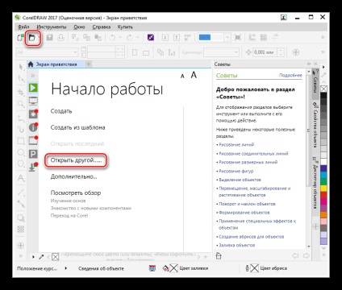
Task: Add a new tab with the plus button
Action: click(88, 64)
